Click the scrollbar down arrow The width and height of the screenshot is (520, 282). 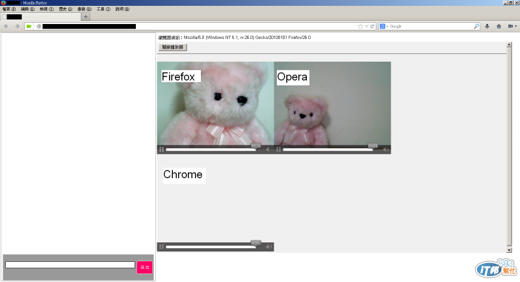[509, 250]
